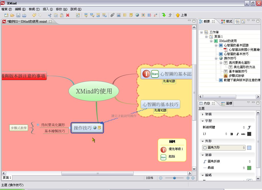
Task: Open the globe hyperlink on the 操作技巧 topic
Action: click(x=95, y=128)
